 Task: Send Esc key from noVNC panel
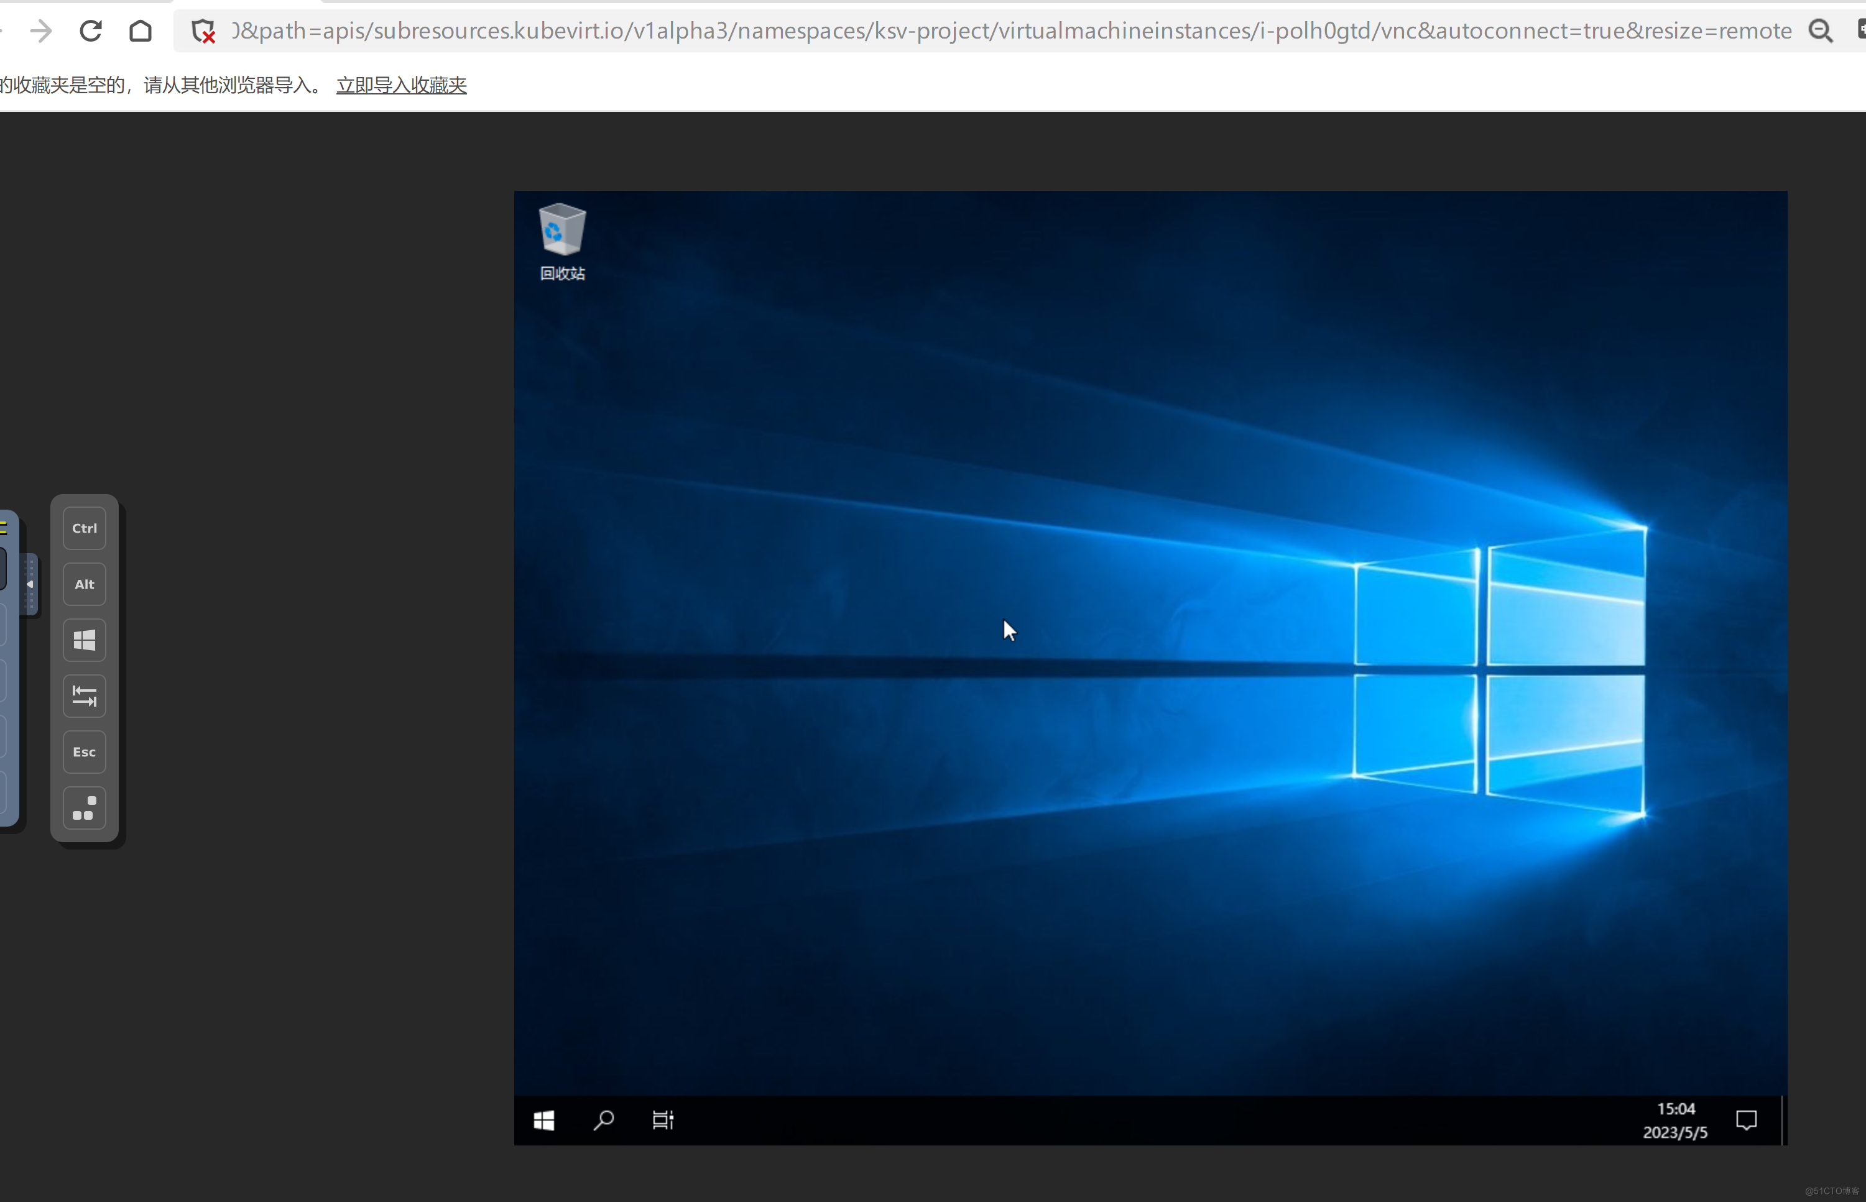point(85,753)
